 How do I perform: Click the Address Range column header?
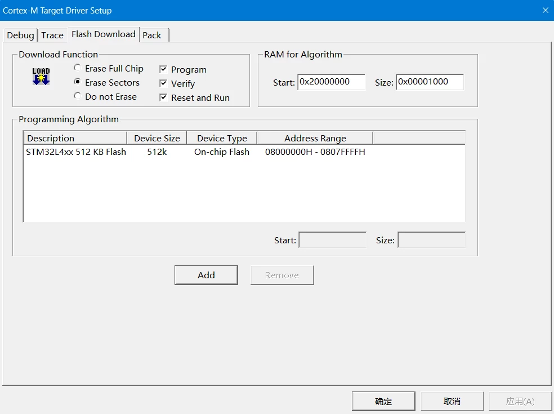tap(315, 138)
